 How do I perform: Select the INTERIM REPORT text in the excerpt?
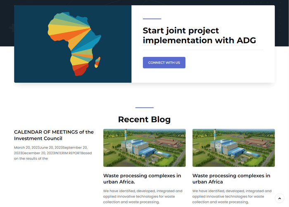[68, 153]
